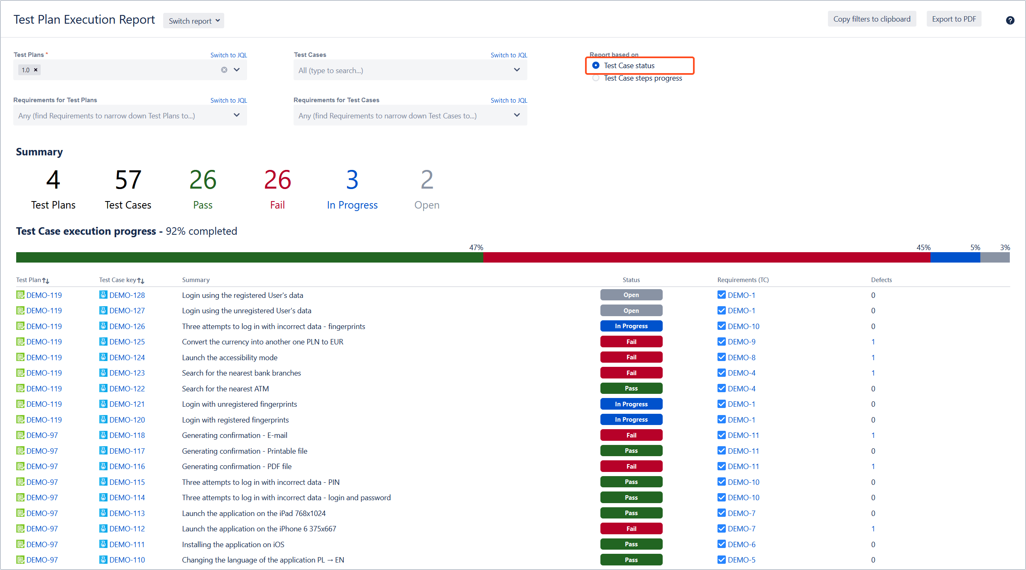Click the Status column header

(631, 280)
